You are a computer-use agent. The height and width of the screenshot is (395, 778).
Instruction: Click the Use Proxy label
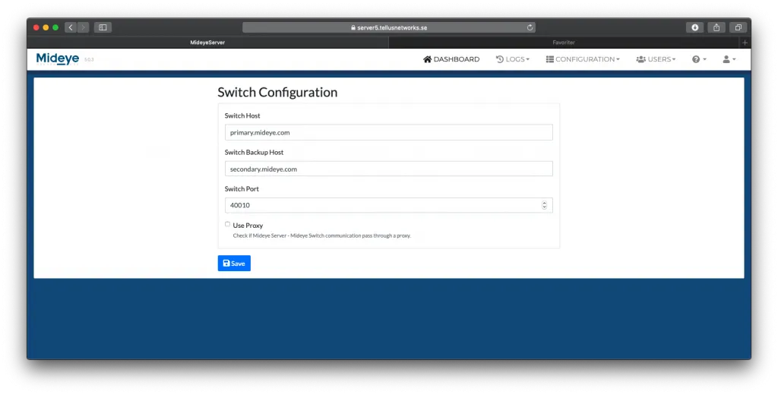pyautogui.click(x=248, y=226)
